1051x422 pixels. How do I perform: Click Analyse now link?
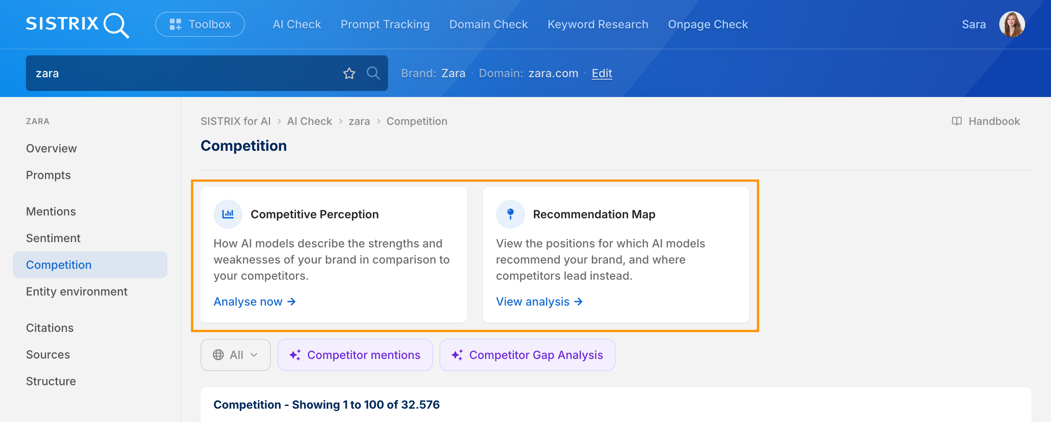point(255,302)
